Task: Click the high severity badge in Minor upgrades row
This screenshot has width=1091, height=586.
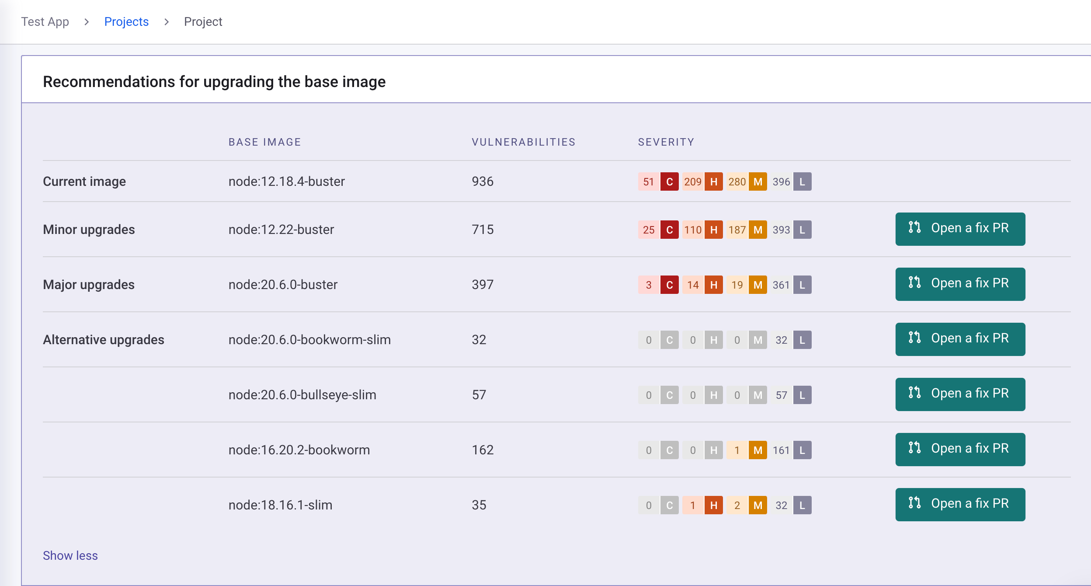Action: click(713, 230)
